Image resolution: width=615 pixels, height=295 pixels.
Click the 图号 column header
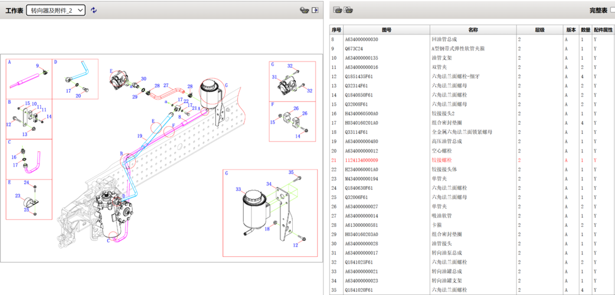click(386, 29)
